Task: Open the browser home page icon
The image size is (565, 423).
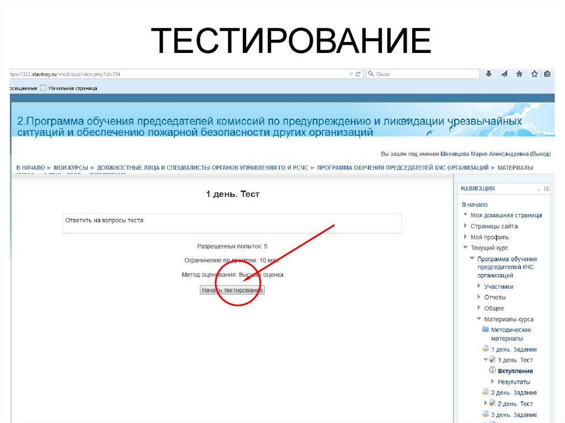Action: (x=519, y=73)
